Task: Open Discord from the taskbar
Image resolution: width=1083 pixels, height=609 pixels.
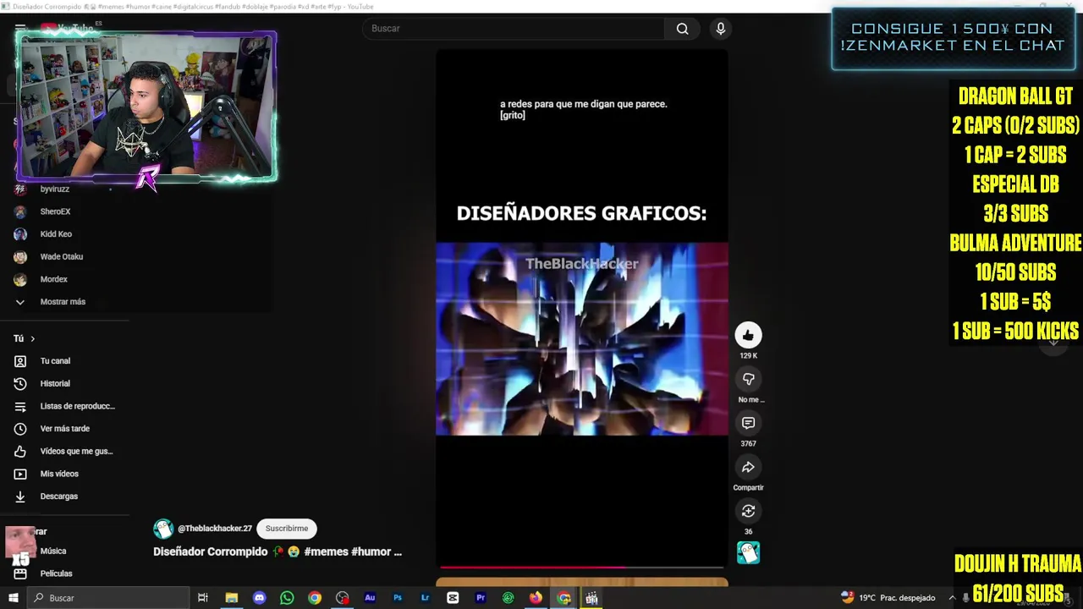Action: point(259,598)
